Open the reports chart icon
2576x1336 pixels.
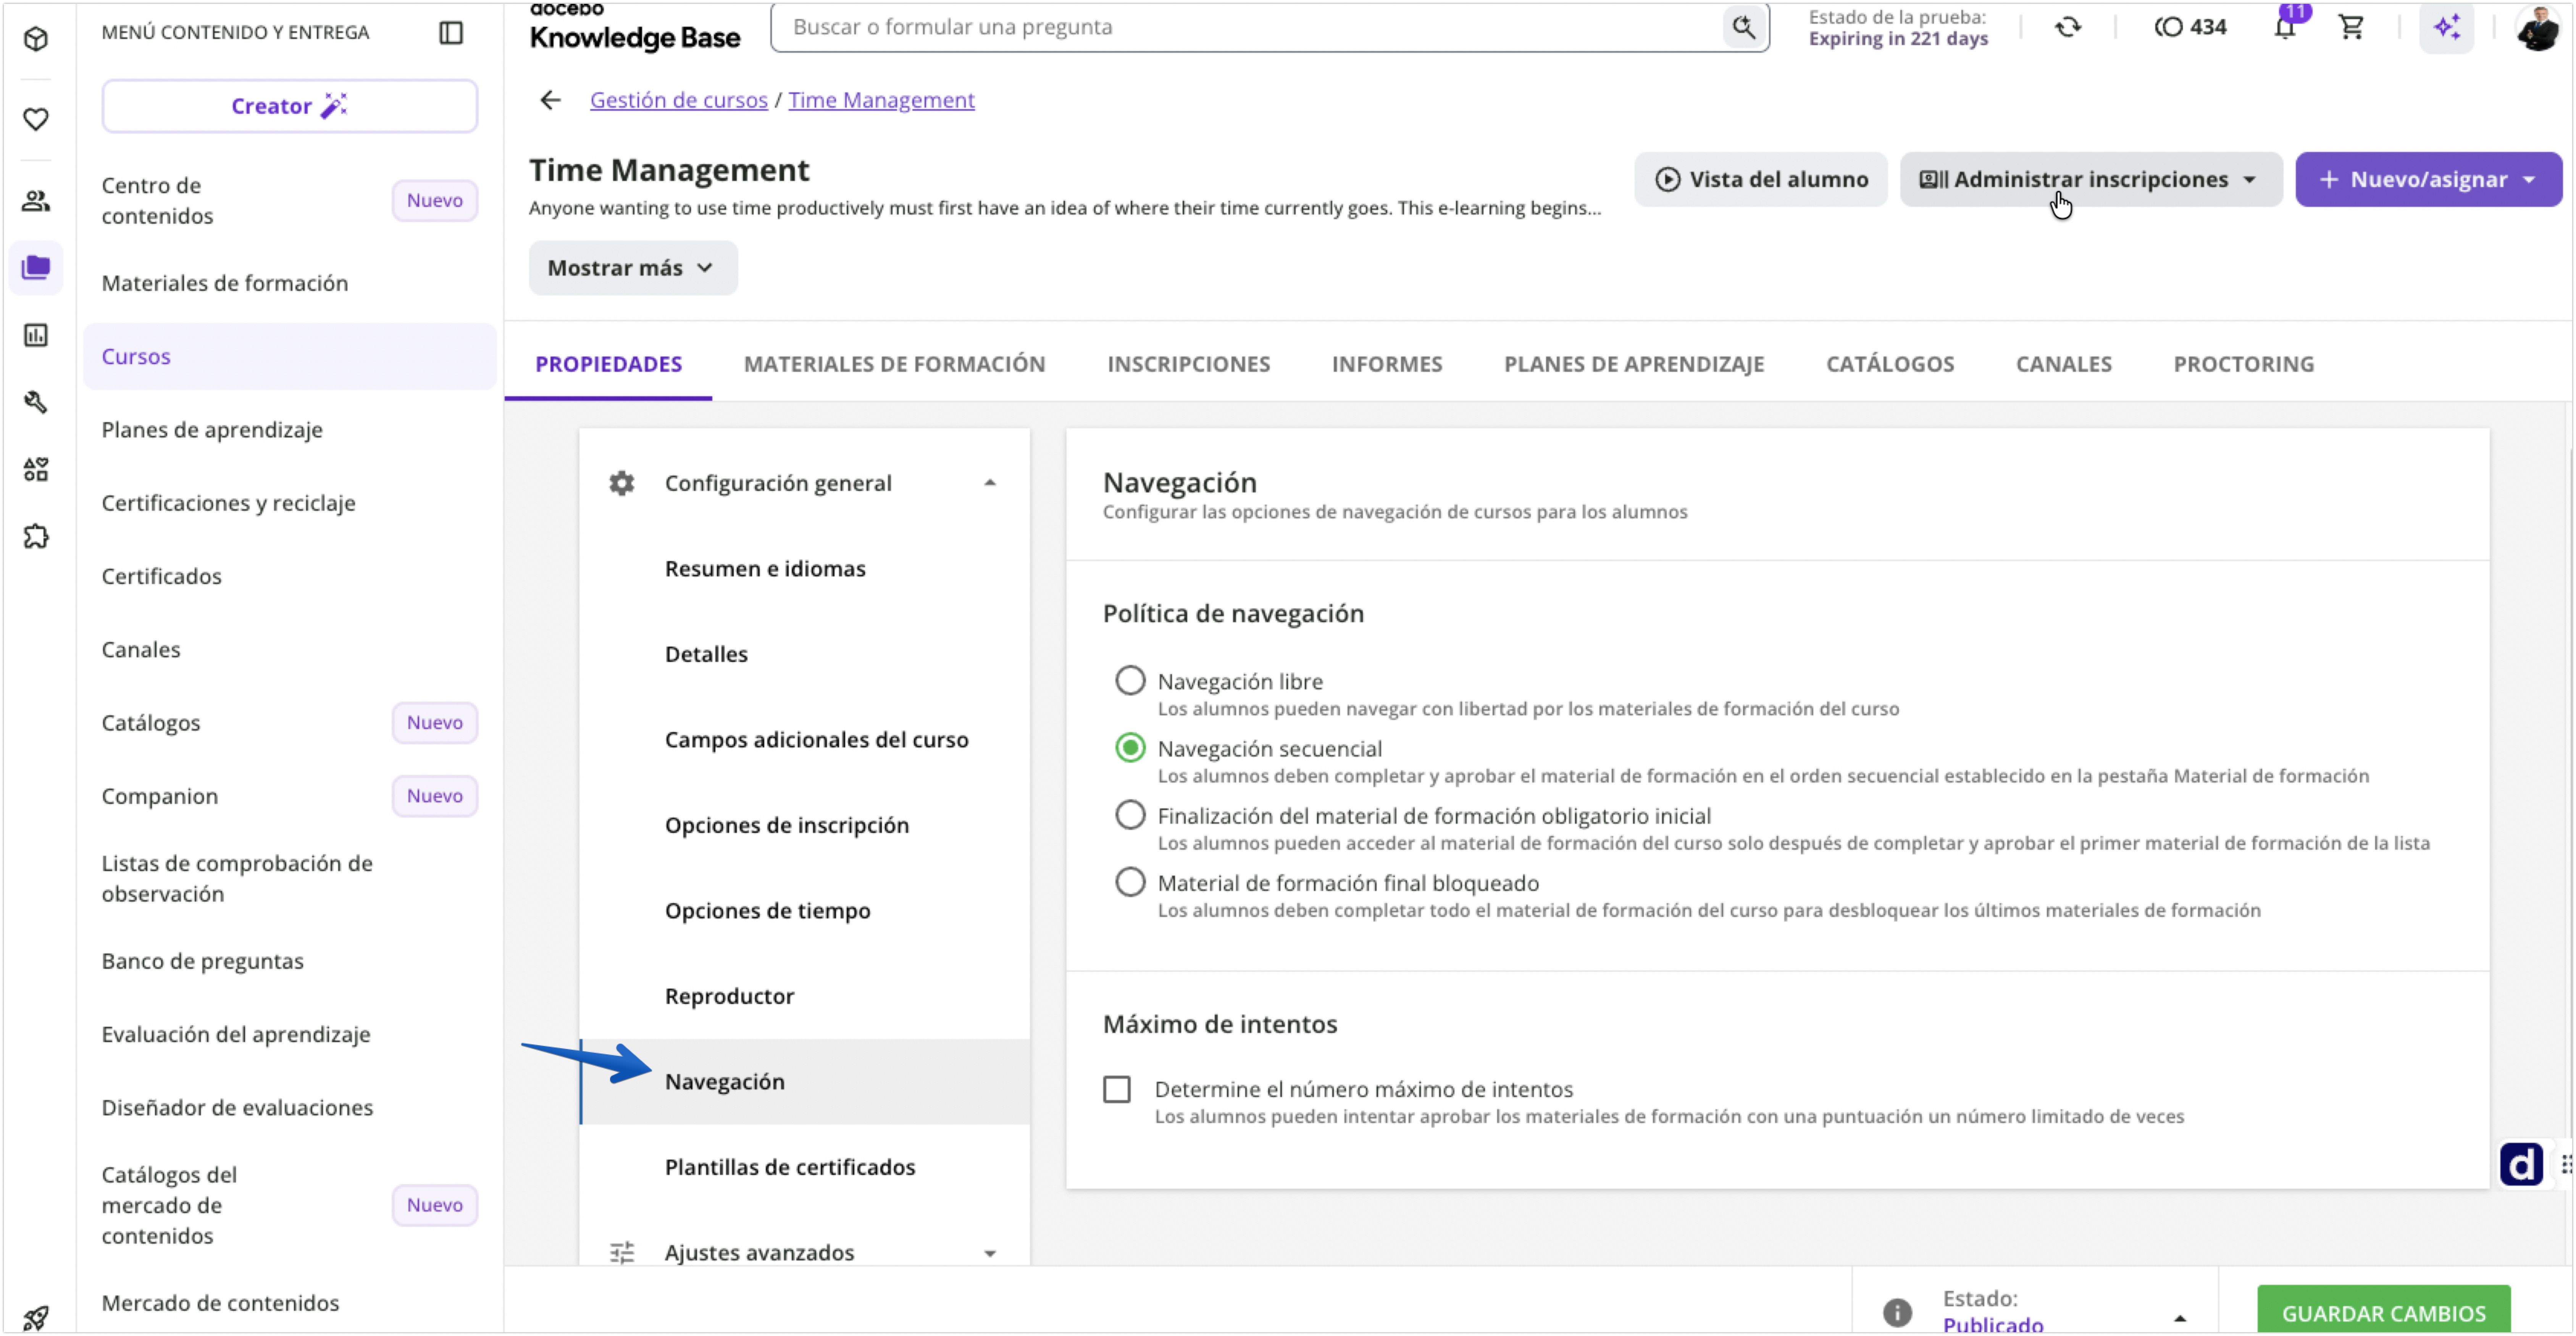[x=36, y=335]
